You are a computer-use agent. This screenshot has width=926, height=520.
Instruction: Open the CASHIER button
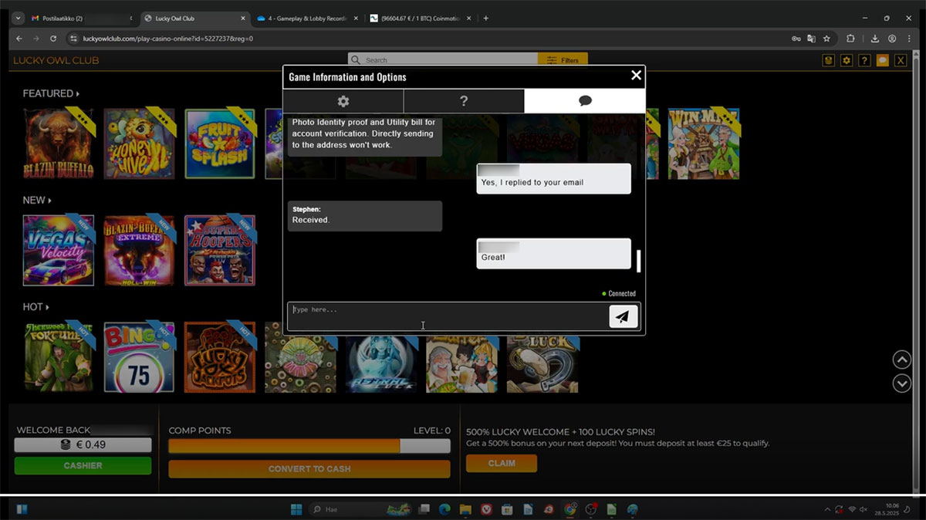click(83, 465)
